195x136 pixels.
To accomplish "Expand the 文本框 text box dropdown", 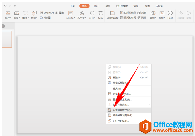I will coord(75,18).
